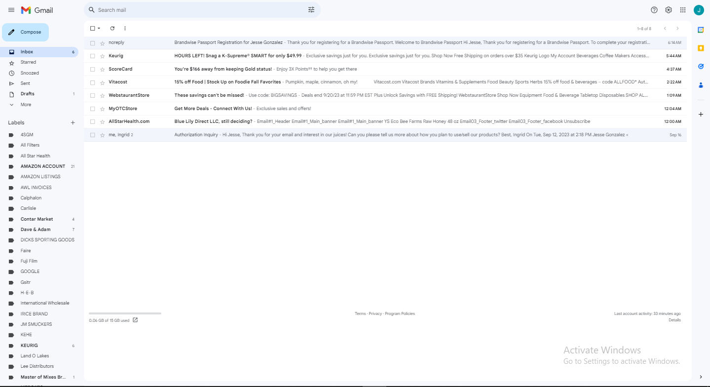Show the hidden side panel arrow
The image size is (710, 387).
coord(701,377)
